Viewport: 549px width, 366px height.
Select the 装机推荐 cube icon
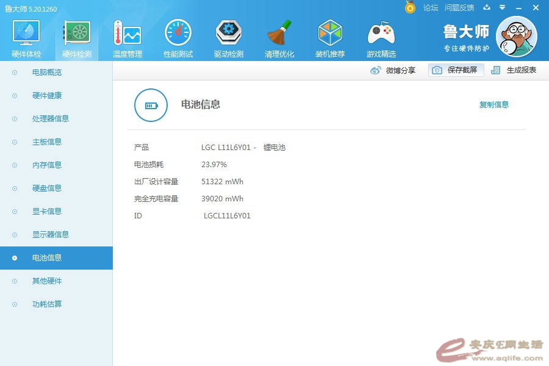pyautogui.click(x=330, y=34)
